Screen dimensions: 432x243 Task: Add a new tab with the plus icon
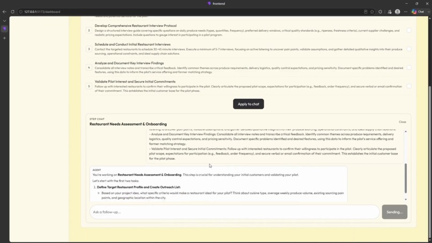click(4, 38)
